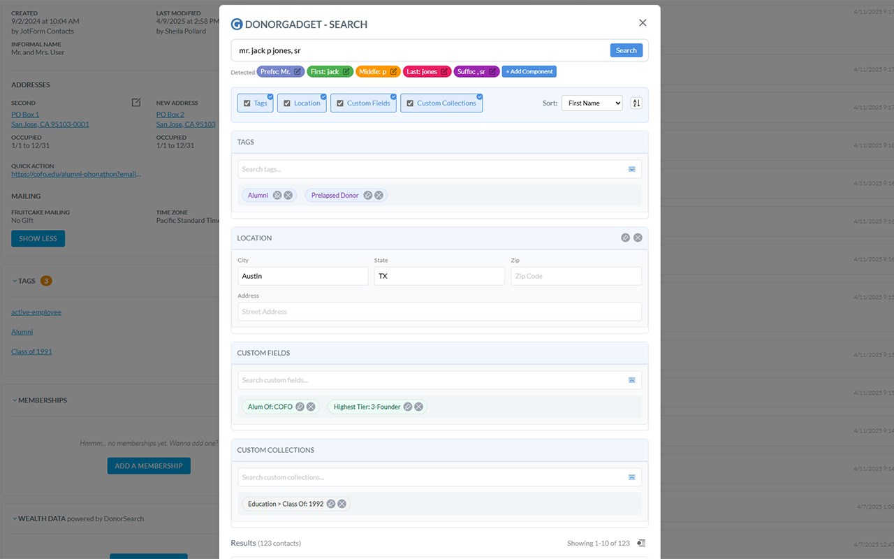Image resolution: width=894 pixels, height=559 pixels.
Task: Edit the Middle: p component
Action: [x=393, y=71]
